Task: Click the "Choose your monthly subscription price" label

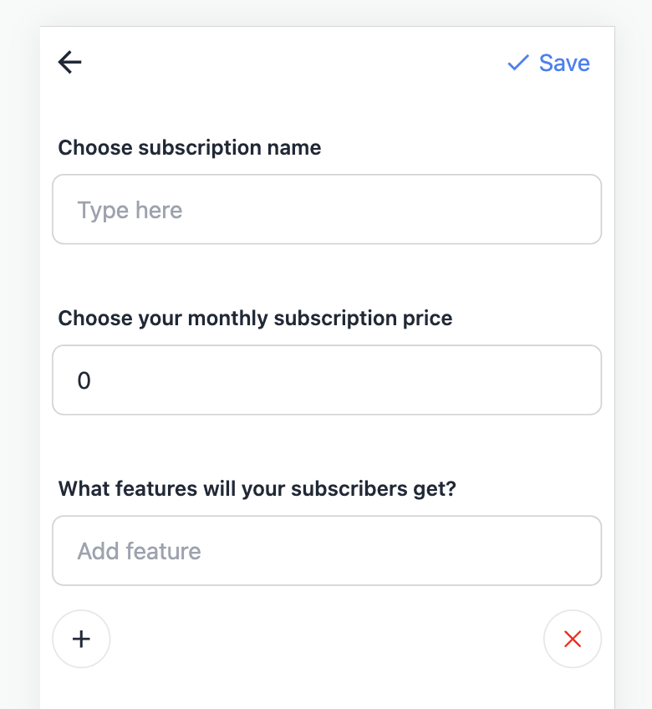Action: (255, 319)
